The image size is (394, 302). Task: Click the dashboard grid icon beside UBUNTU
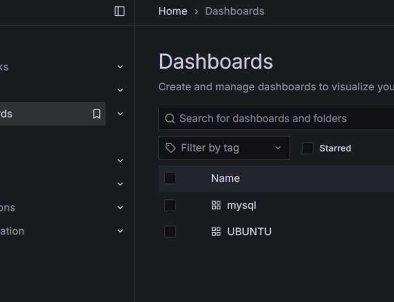pos(216,232)
